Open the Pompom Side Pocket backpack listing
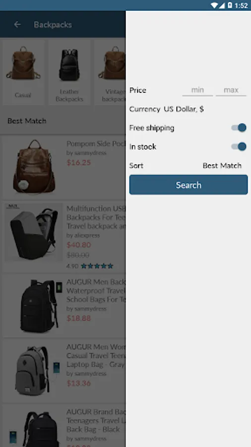The image size is (251, 447). (64, 168)
